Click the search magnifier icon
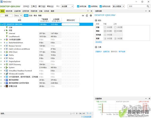This screenshot has height=118, width=151. [148, 6]
